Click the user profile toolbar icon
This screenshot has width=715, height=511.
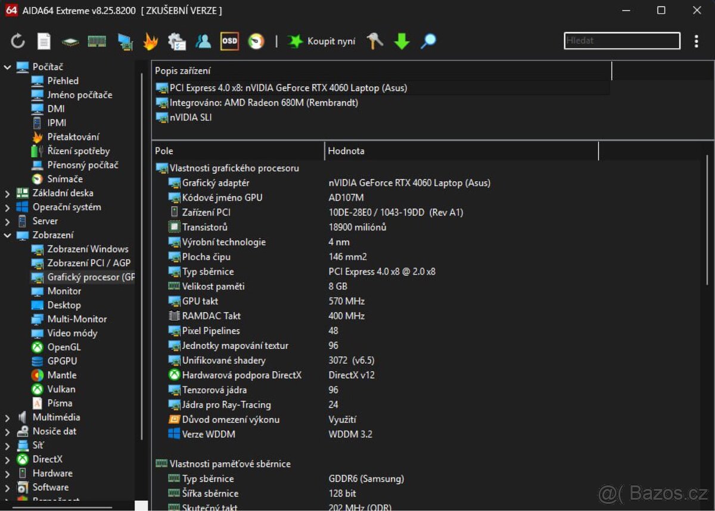click(x=203, y=41)
